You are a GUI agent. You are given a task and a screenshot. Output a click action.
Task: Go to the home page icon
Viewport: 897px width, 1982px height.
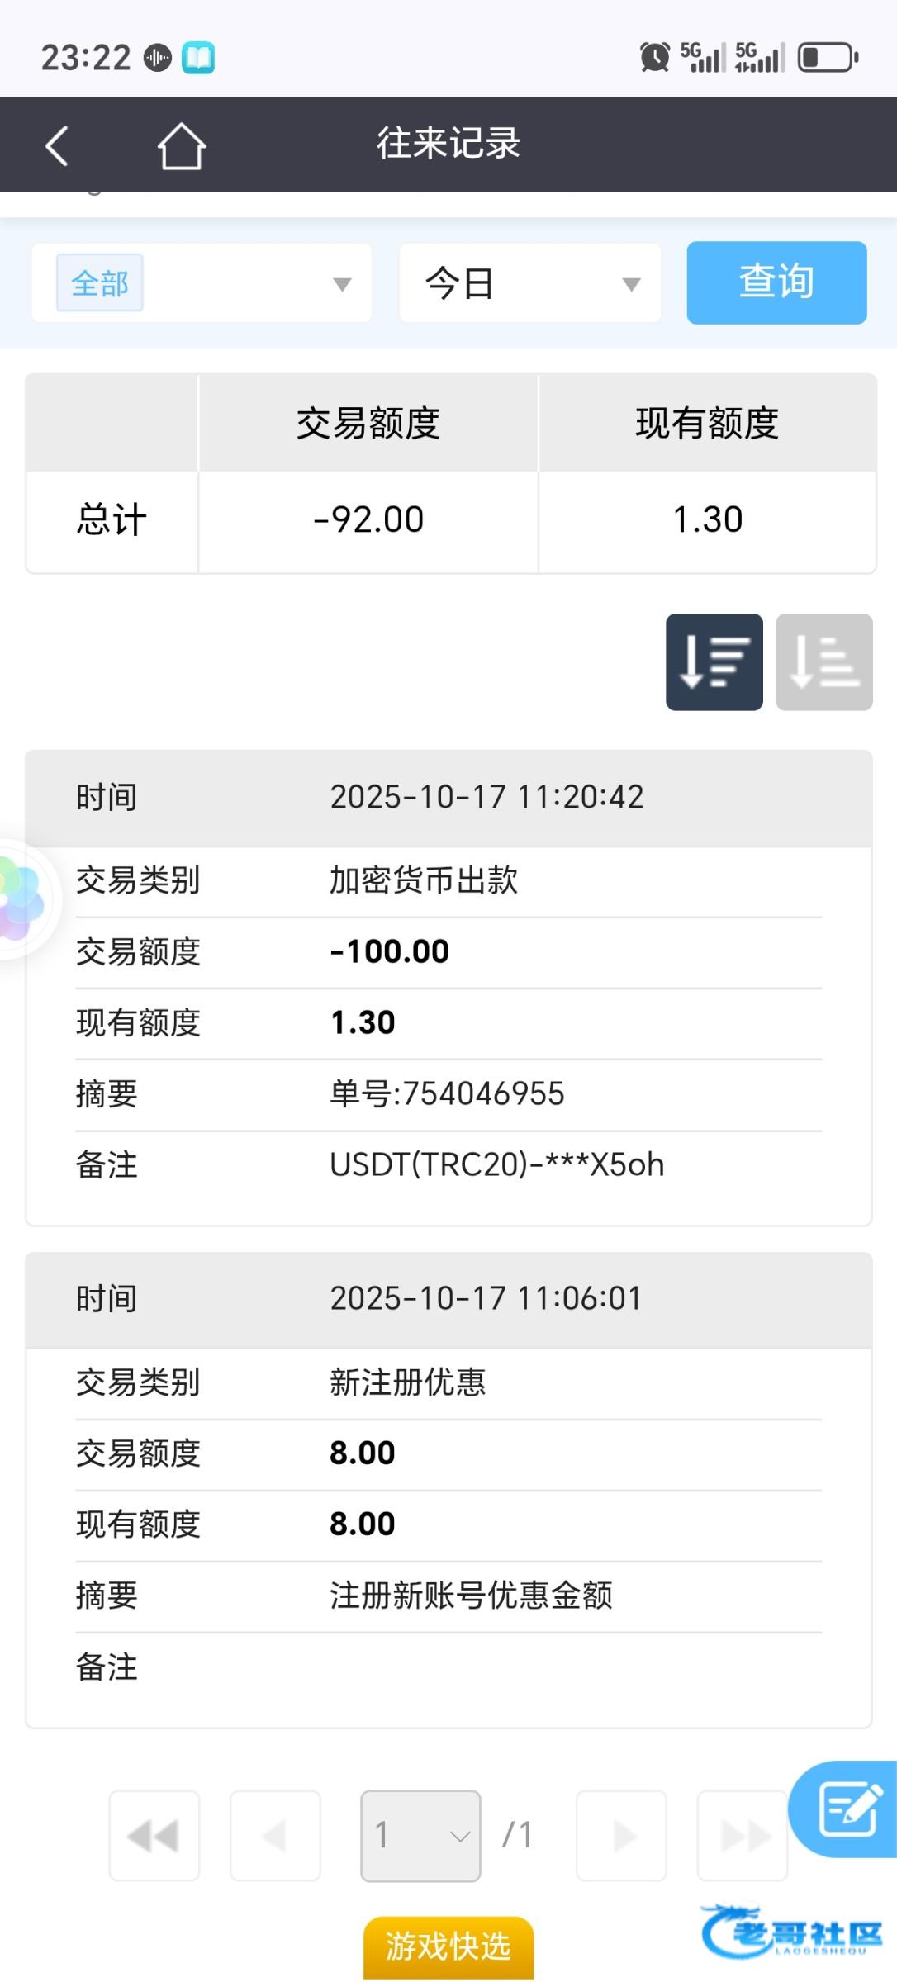[182, 146]
